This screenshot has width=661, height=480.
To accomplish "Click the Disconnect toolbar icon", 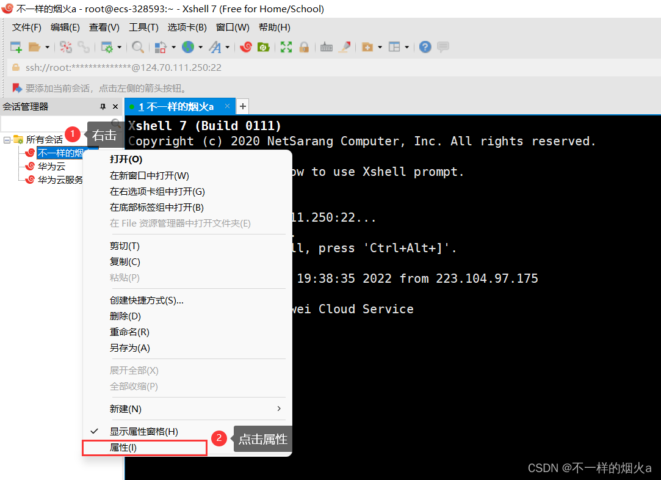I will pos(66,47).
